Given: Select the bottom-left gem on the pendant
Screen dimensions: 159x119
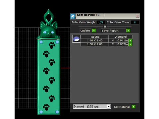Looking at the screenshot, I should point(41,112).
